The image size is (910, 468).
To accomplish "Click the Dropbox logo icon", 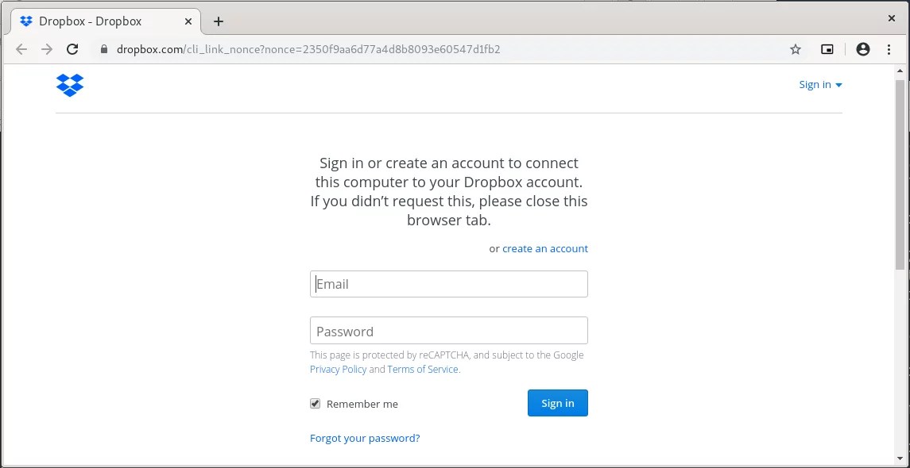I will point(70,85).
